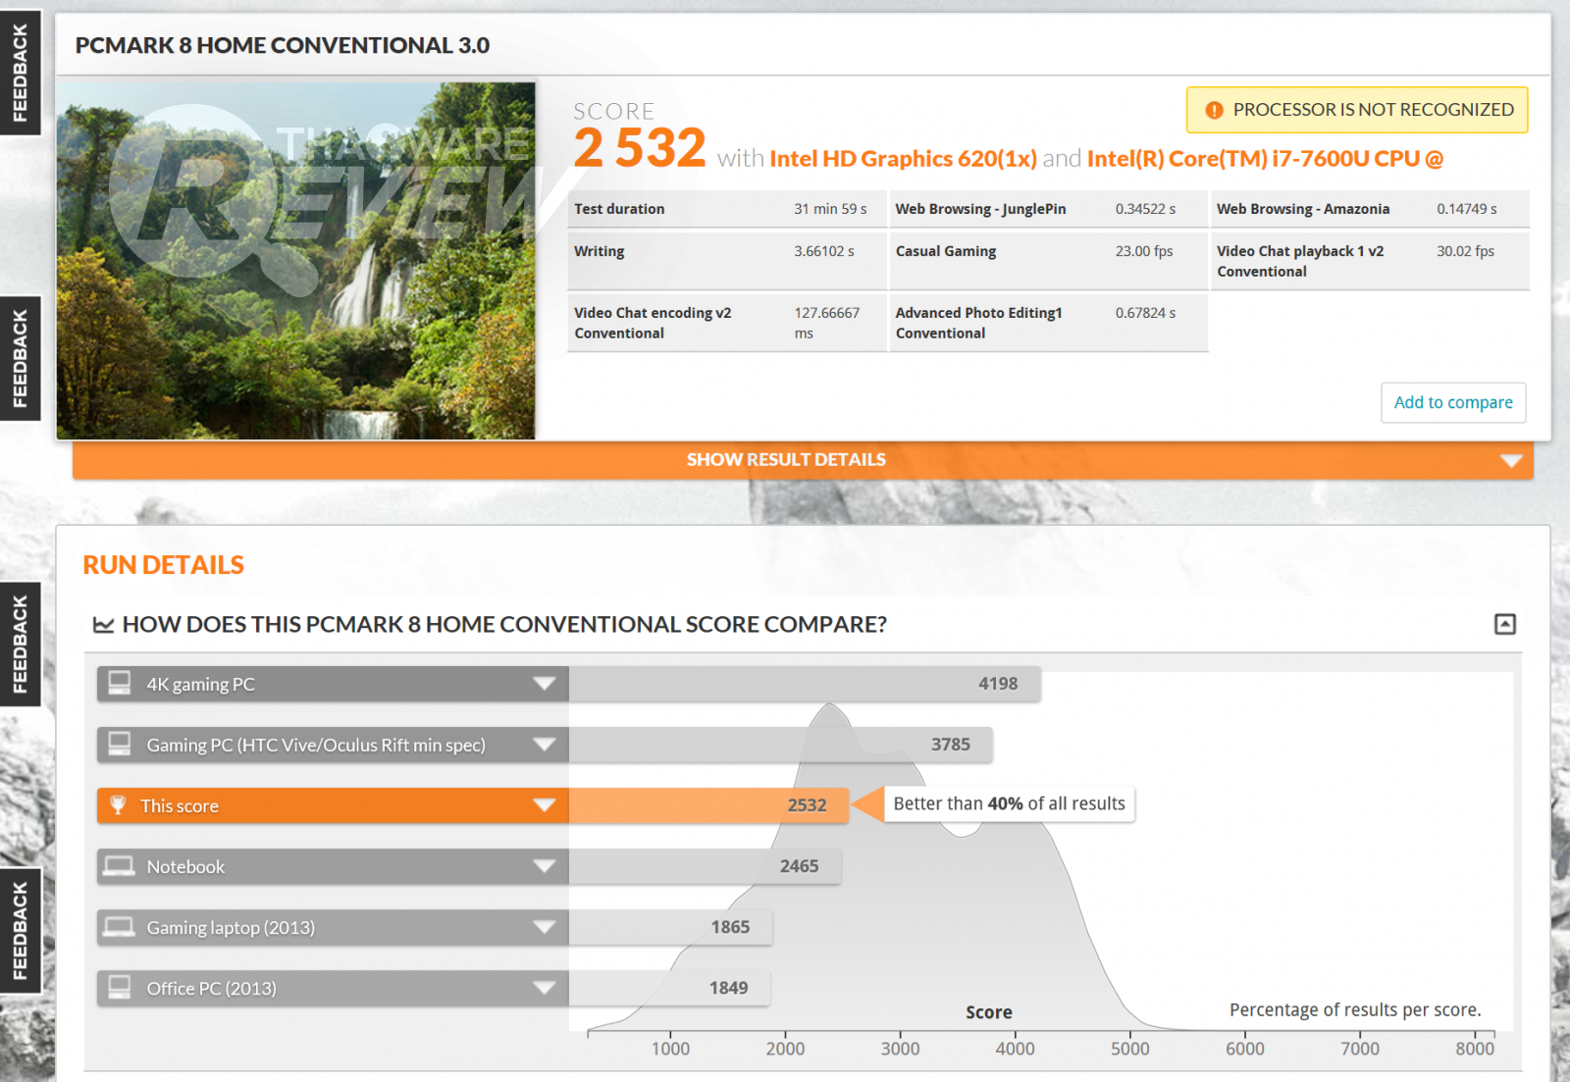Collapse the score comparison section
Screen dimensions: 1570x1082
click(1505, 624)
